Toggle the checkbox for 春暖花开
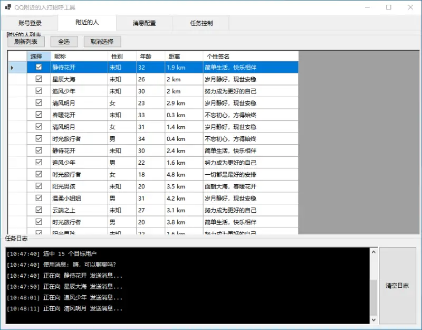The width and height of the screenshot is (422, 330). coord(39,115)
